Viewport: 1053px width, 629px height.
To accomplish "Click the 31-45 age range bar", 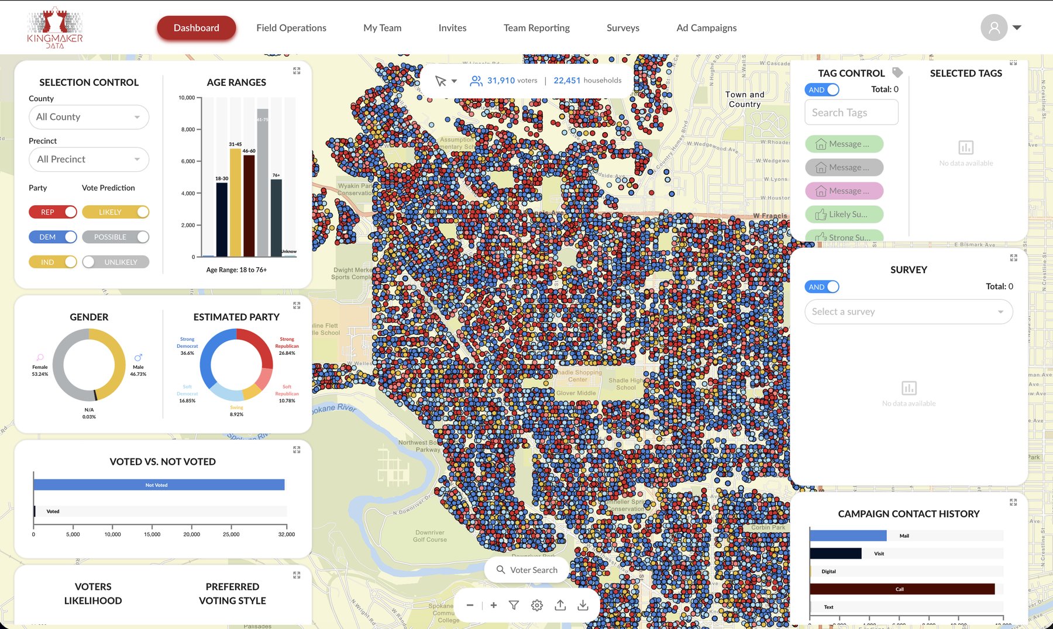I will click(x=235, y=202).
